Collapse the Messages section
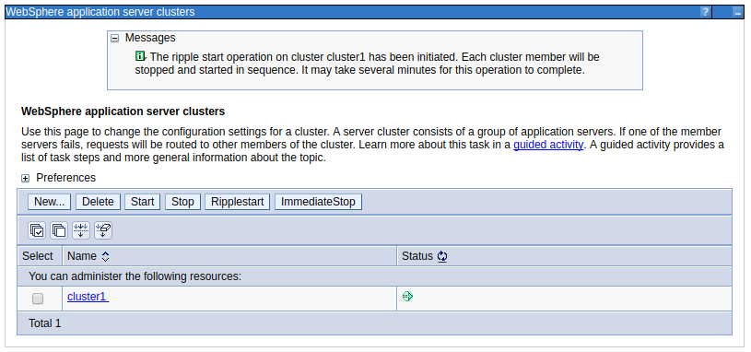Image resolution: width=751 pixels, height=352 pixels. click(114, 39)
